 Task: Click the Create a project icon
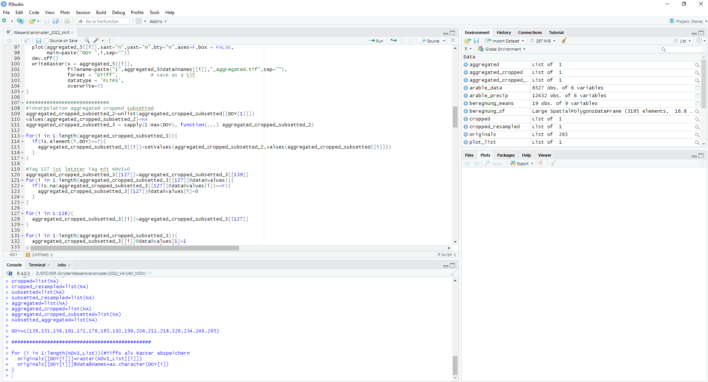pyautogui.click(x=20, y=21)
